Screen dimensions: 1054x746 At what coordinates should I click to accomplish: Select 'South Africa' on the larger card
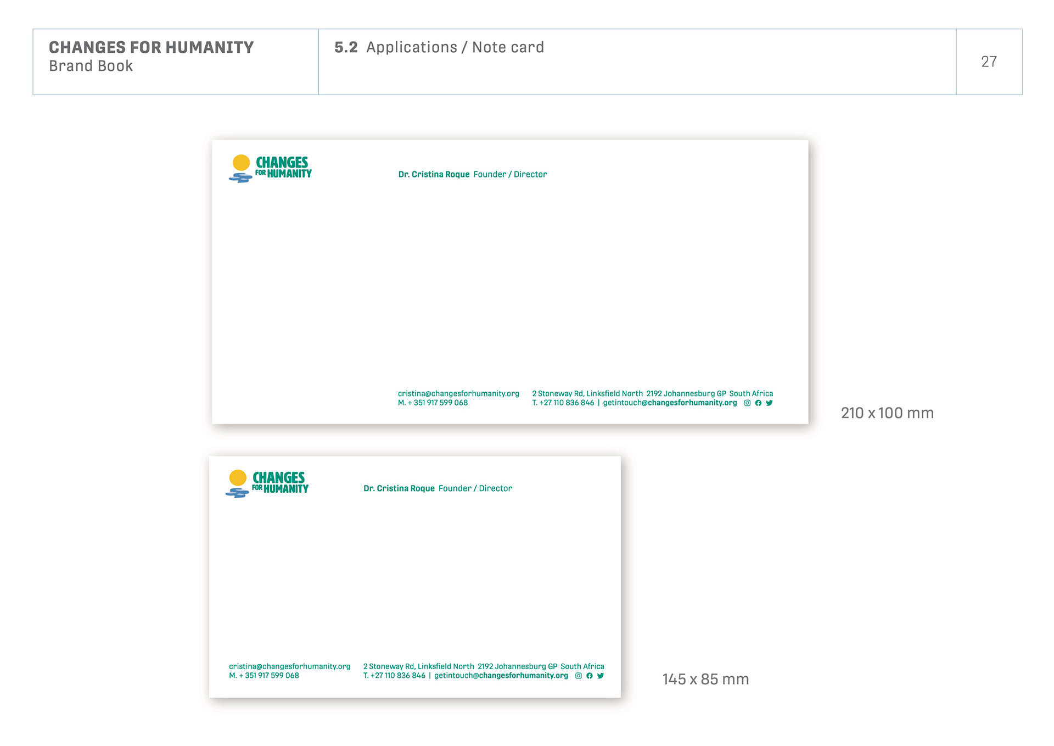[x=751, y=394]
